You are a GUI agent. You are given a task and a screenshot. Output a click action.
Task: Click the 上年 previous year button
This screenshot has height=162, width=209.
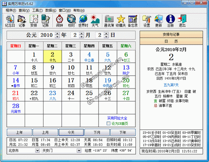click(20, 132)
